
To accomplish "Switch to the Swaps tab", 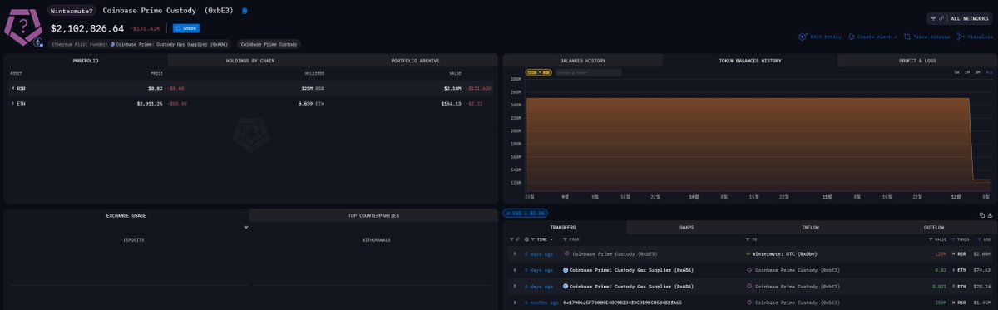I will coord(687,227).
